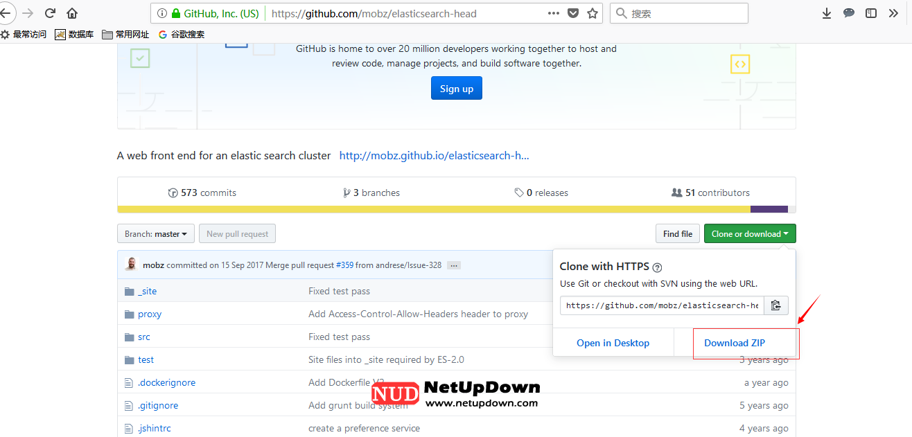Click the green padlock security icon

[175, 13]
